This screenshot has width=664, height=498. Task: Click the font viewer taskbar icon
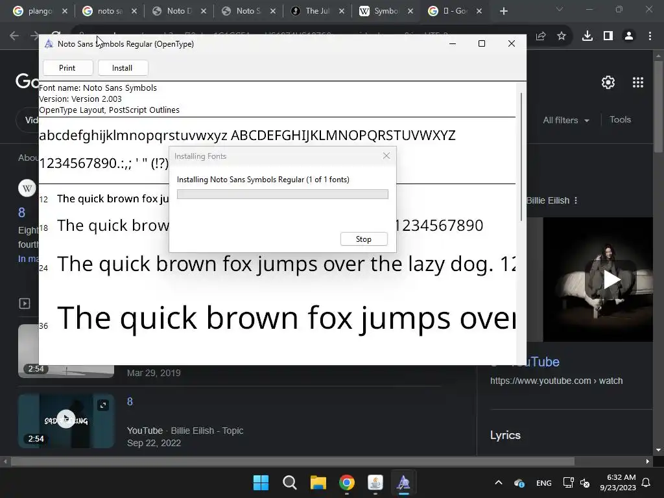pos(403,482)
